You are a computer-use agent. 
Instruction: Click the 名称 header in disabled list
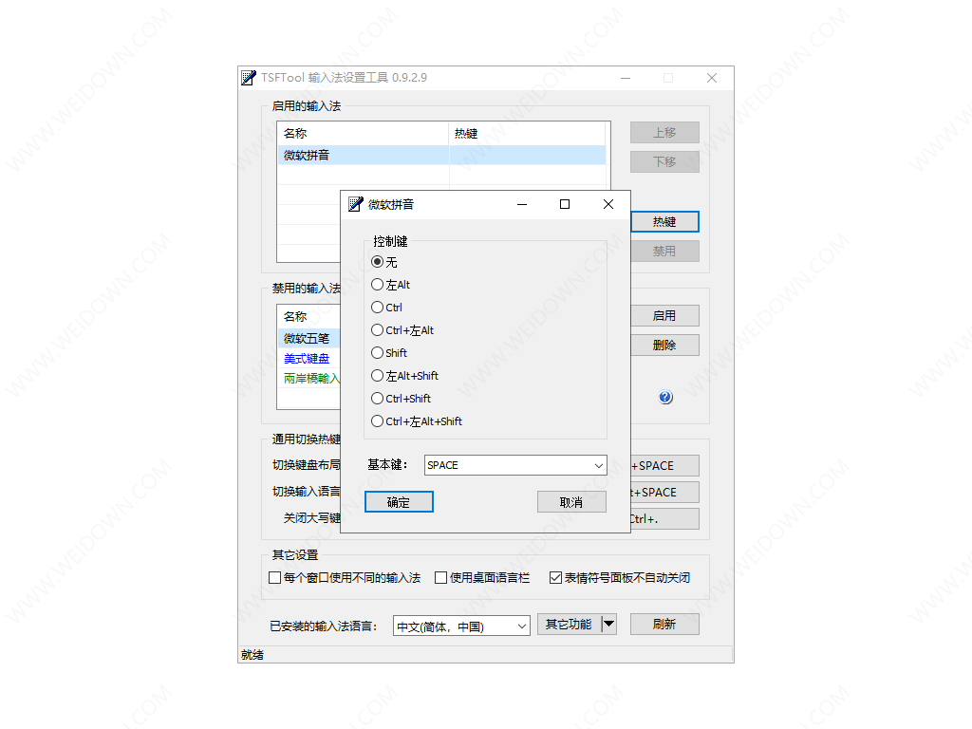point(308,316)
